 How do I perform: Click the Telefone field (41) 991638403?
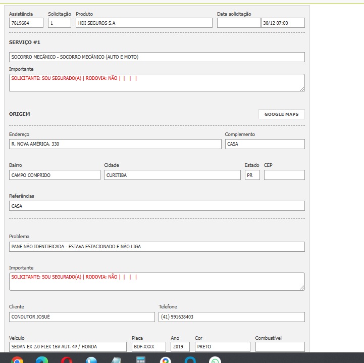point(232,317)
